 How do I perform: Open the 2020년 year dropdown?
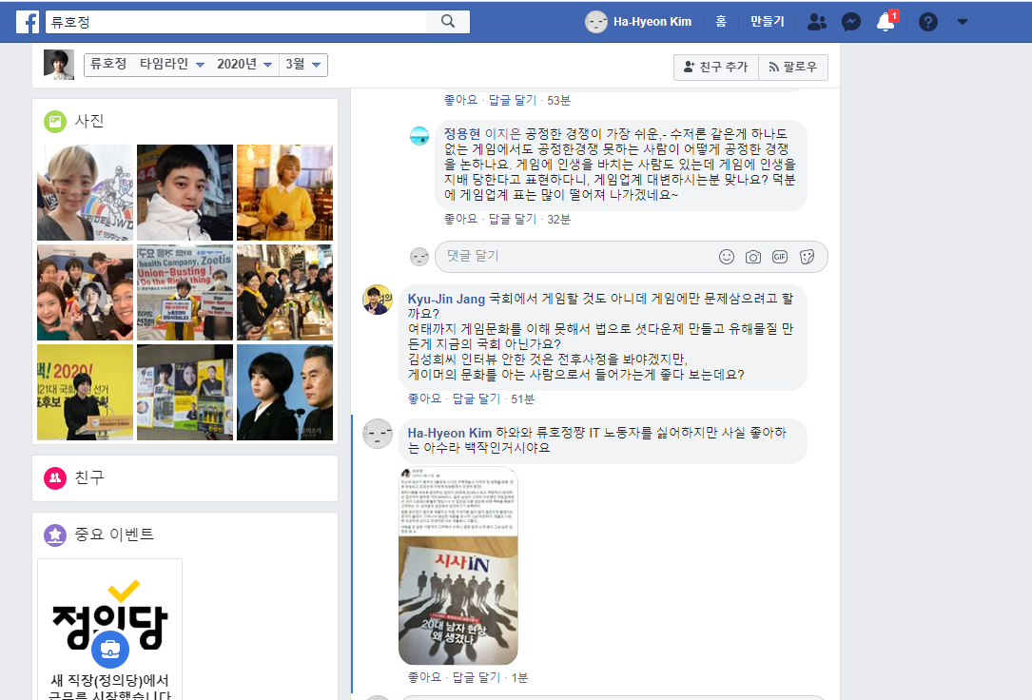point(245,65)
